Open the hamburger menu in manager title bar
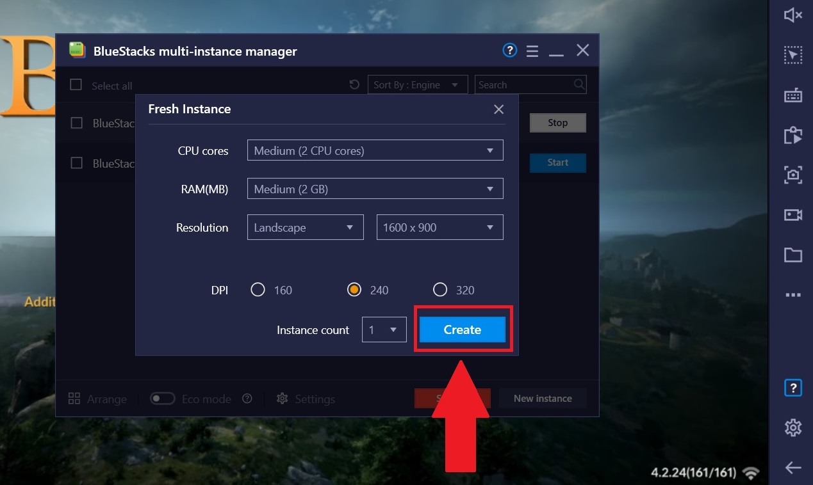This screenshot has width=813, height=485. [532, 51]
